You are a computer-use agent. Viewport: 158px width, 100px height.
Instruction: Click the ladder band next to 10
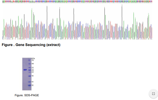[x=30, y=85]
